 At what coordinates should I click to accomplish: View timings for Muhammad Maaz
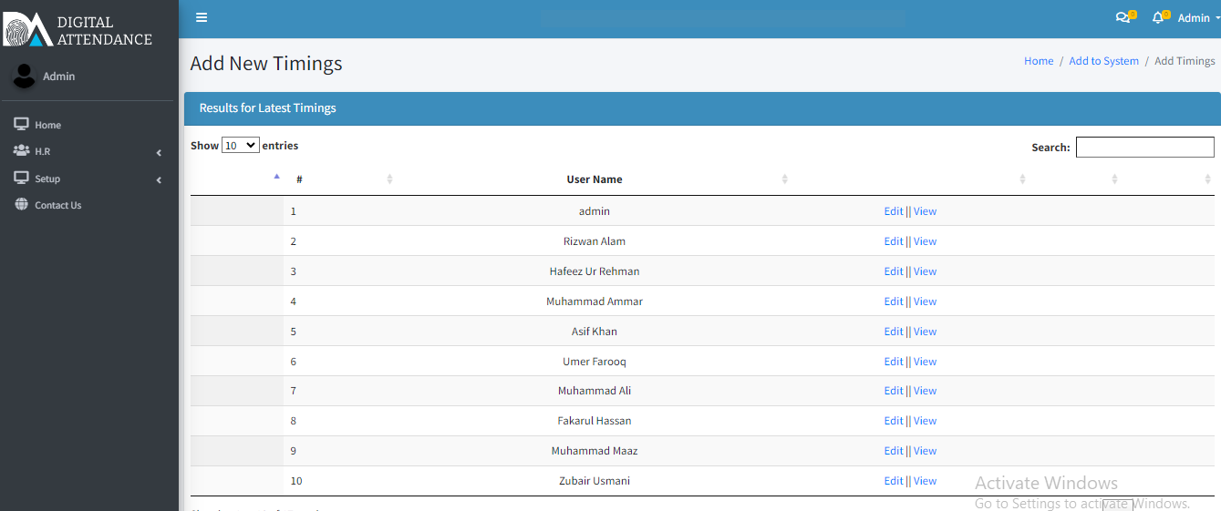[925, 451]
